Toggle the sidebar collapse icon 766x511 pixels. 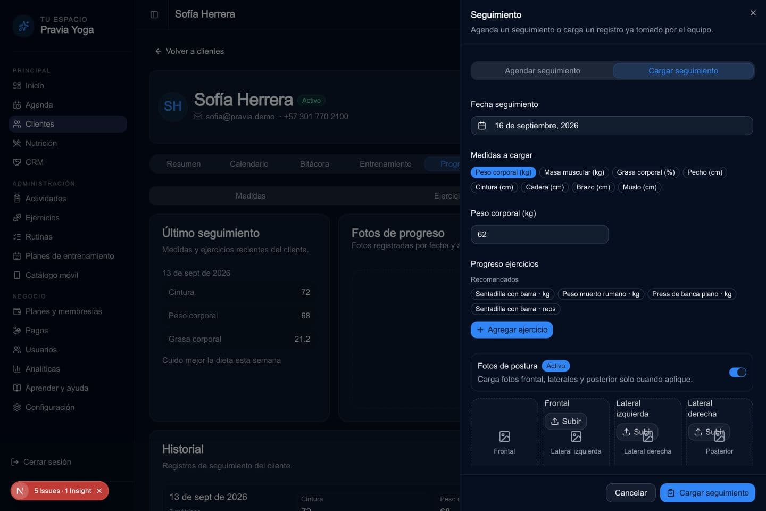click(x=154, y=14)
